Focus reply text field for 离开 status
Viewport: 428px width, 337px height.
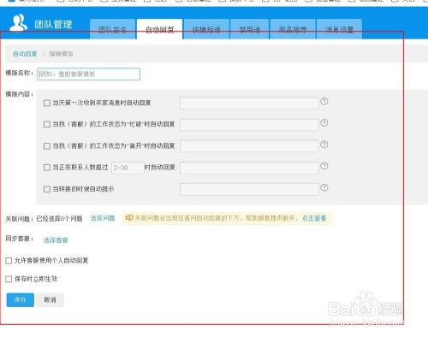[249, 146]
